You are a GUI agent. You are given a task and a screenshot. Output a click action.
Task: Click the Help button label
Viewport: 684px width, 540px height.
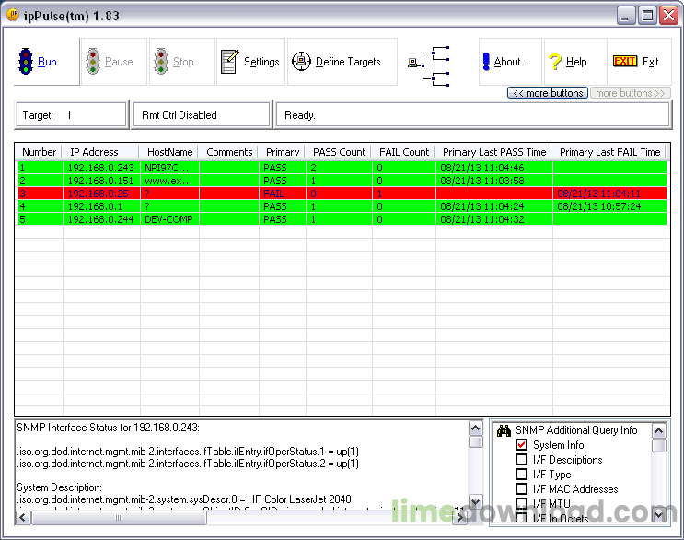576,62
